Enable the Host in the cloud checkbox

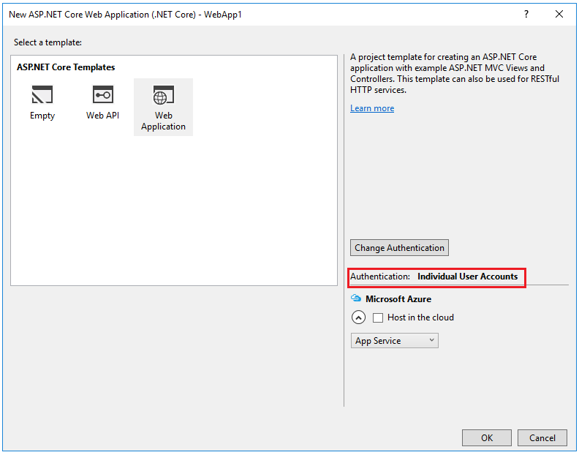coord(378,317)
